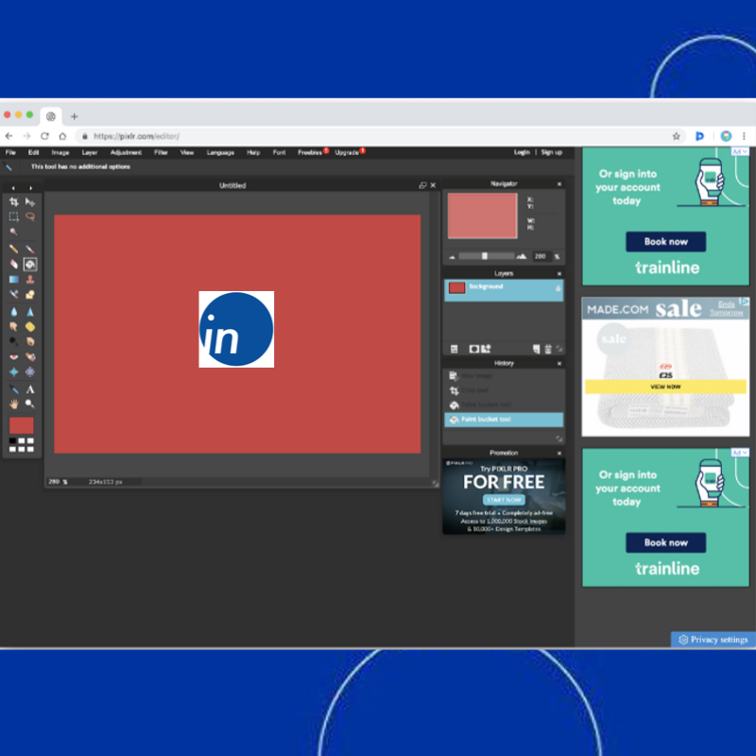This screenshot has height=756, width=756.
Task: Revert to Crop tool history state
Action: [504, 390]
